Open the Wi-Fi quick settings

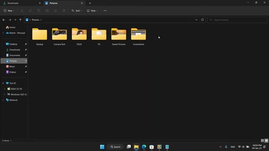tap(240, 147)
